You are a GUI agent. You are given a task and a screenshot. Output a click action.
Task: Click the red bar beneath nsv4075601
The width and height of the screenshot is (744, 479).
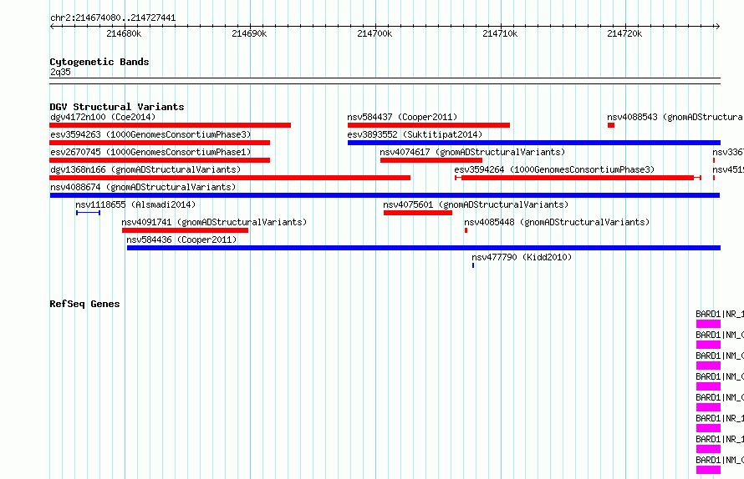pos(418,213)
